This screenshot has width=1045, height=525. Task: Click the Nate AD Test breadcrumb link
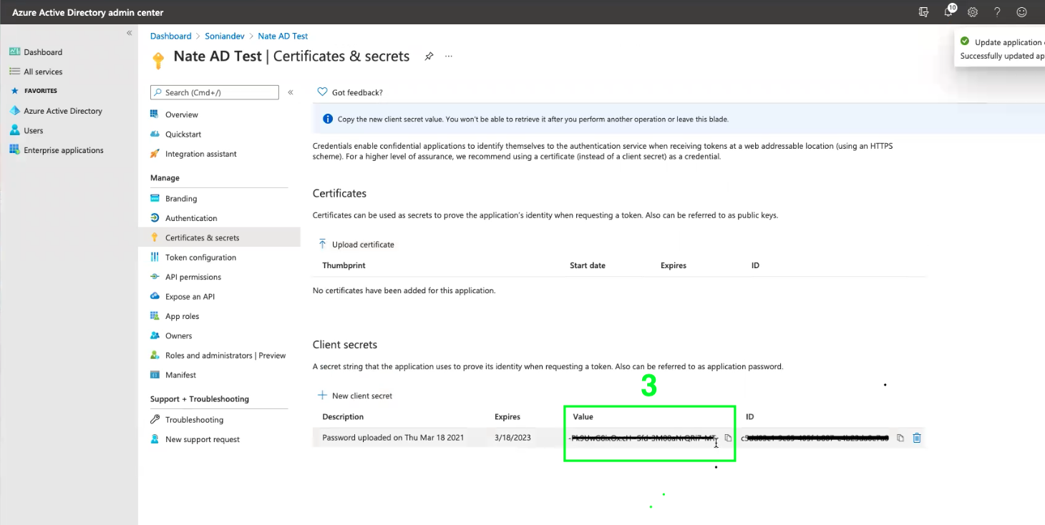(x=283, y=36)
